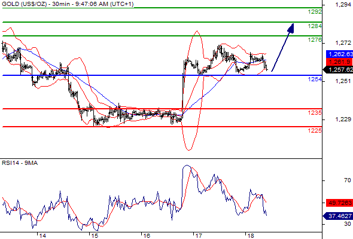The height and width of the screenshot is (239, 353).
Task: Select the 1235 red support label
Action: (315, 112)
